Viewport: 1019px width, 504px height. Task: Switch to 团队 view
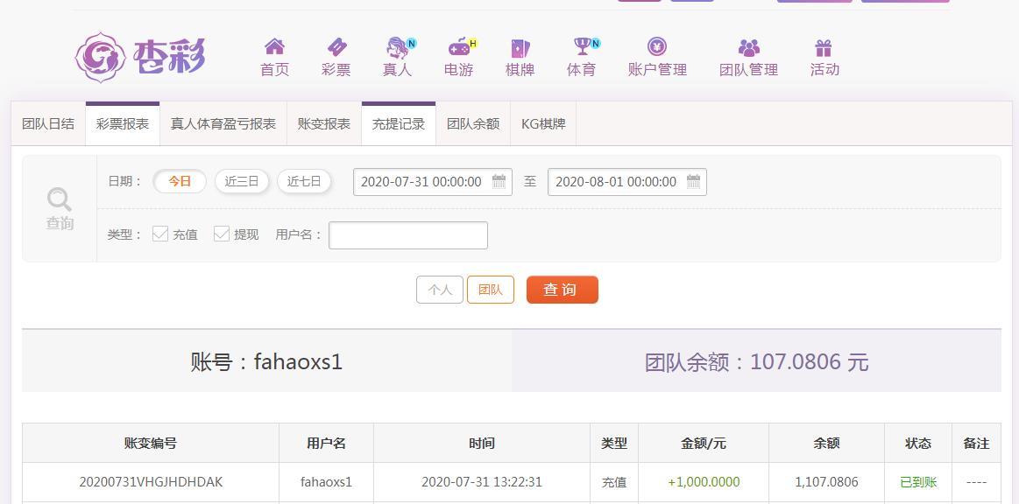pyautogui.click(x=491, y=290)
